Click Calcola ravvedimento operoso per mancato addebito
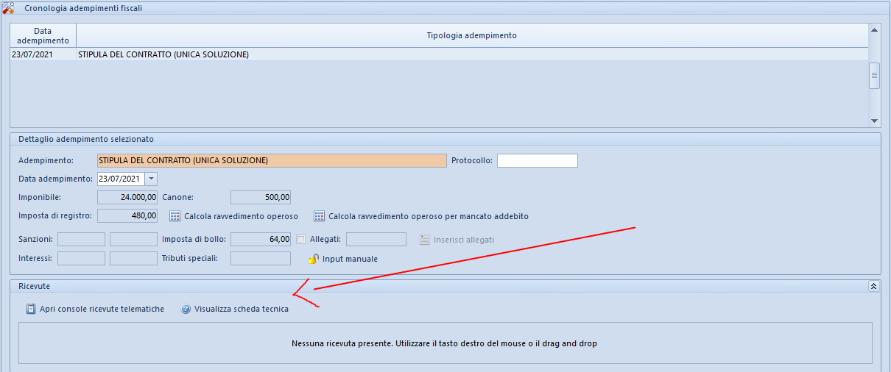The height and width of the screenshot is (372, 891). pyautogui.click(x=429, y=216)
